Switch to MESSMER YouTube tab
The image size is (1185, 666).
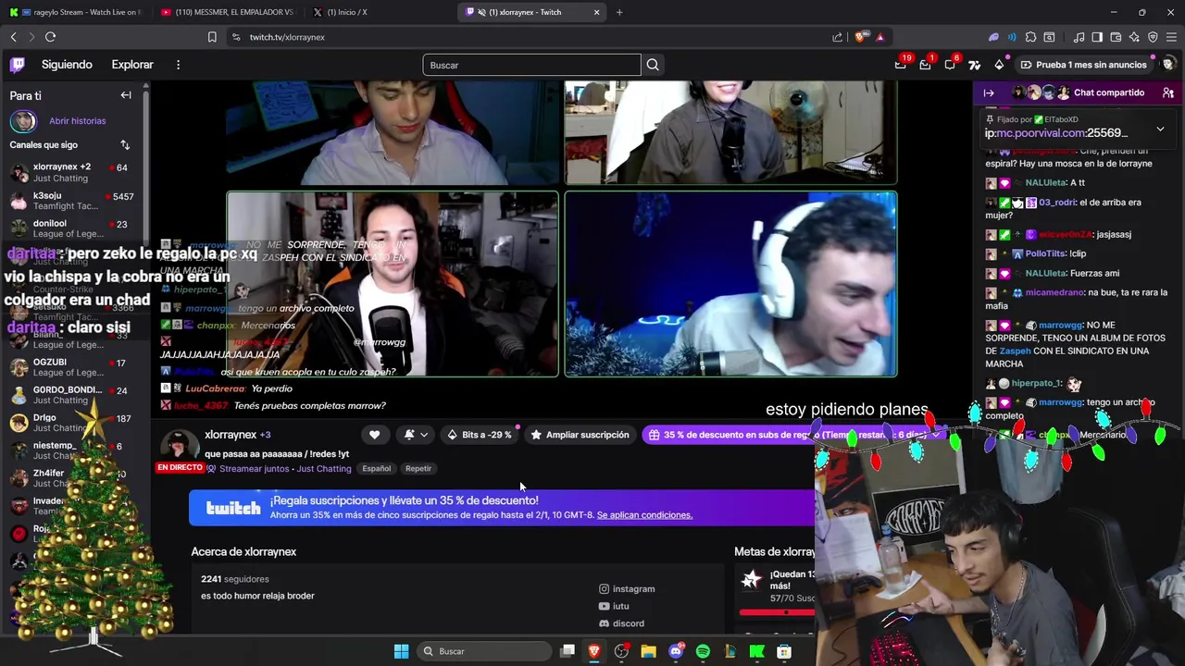[227, 12]
